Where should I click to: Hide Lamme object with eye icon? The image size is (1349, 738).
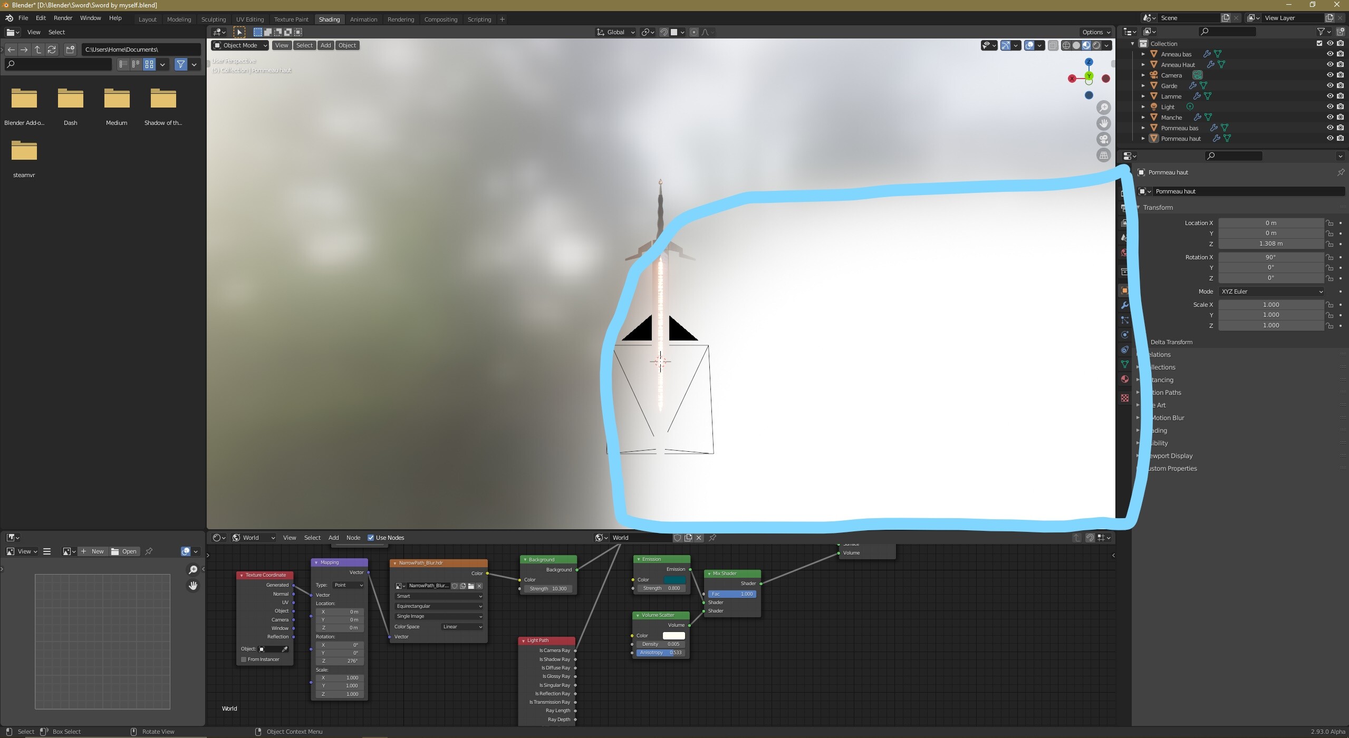1330,96
